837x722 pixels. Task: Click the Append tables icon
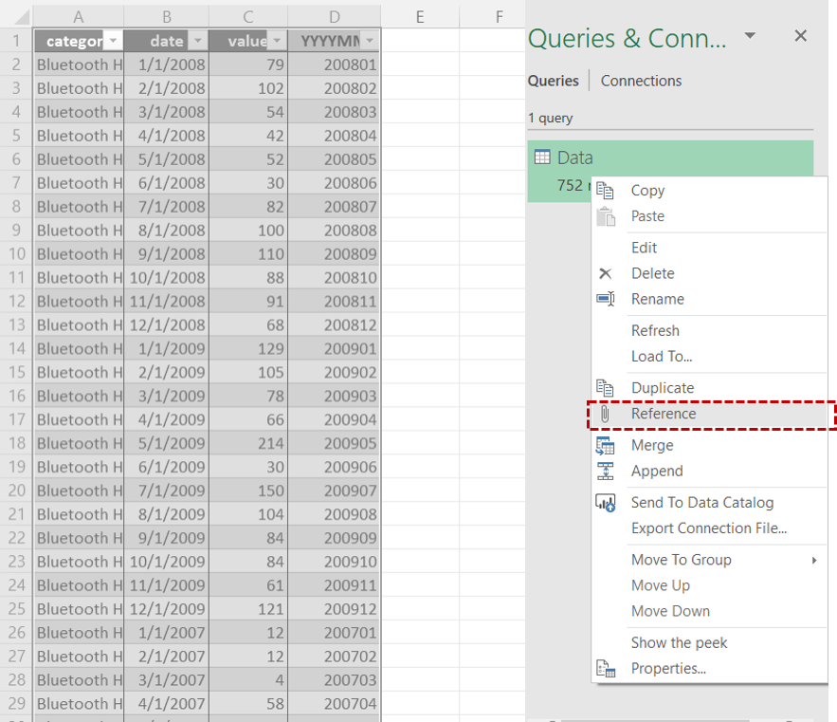pyautogui.click(x=606, y=471)
